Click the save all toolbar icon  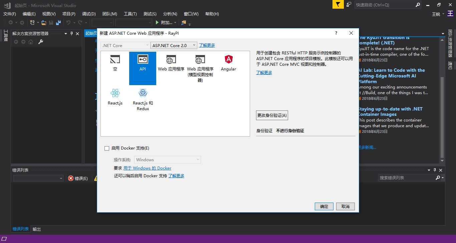tap(58, 22)
